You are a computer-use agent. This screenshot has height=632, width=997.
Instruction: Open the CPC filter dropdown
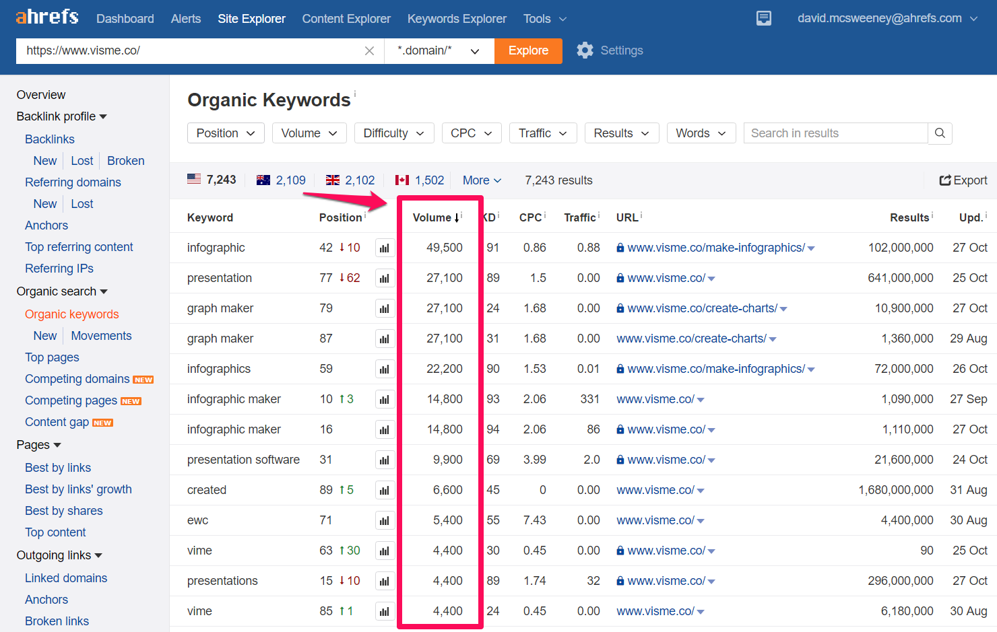tap(472, 133)
